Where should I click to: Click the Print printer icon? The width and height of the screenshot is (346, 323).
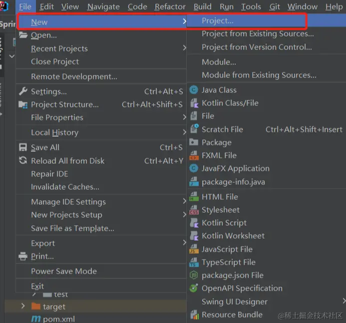[23, 256]
